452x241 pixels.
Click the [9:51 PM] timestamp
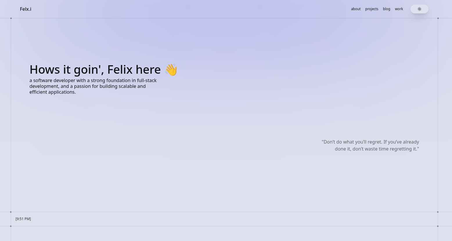coord(23,219)
